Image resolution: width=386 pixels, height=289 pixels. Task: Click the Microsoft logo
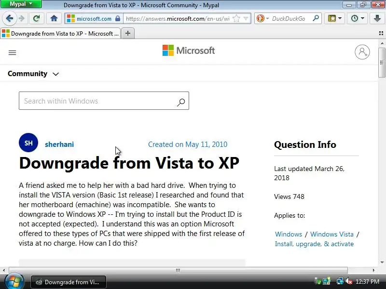coord(189,51)
